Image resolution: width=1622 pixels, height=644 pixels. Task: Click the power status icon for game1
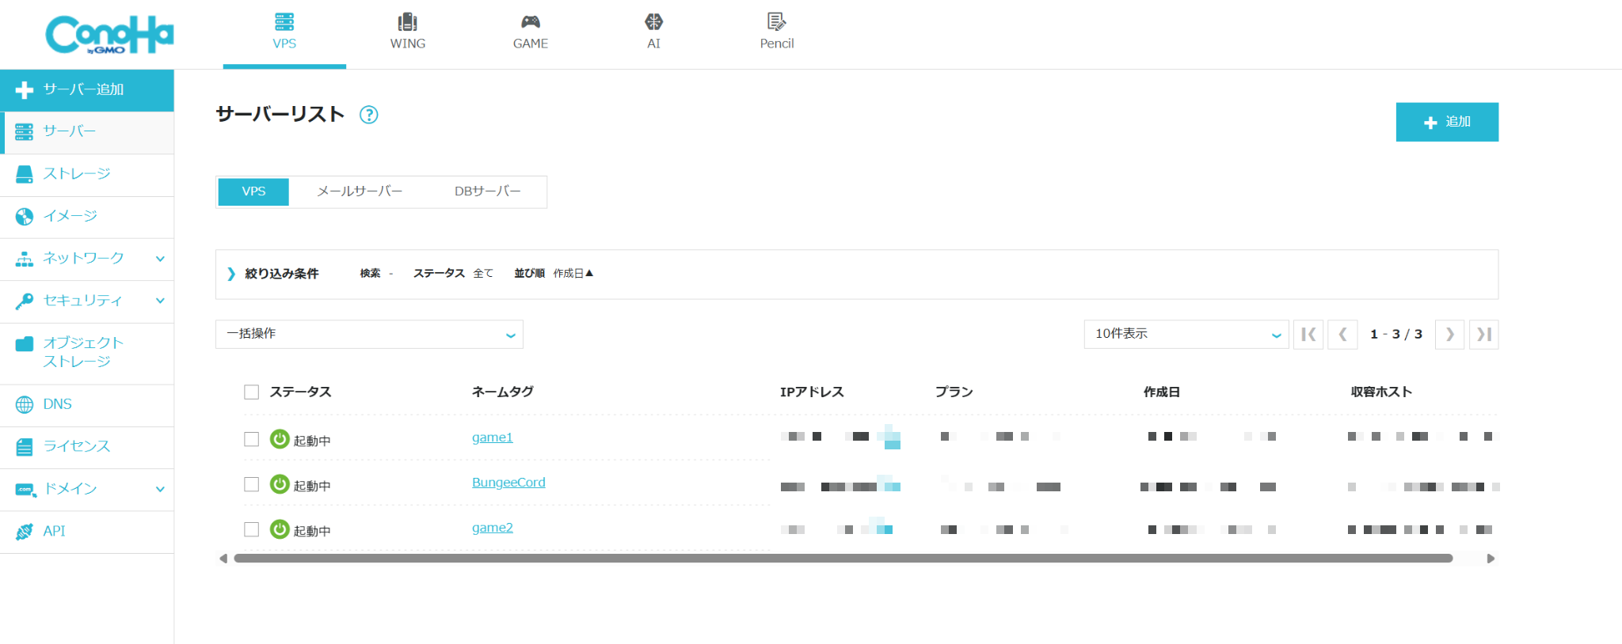point(280,439)
